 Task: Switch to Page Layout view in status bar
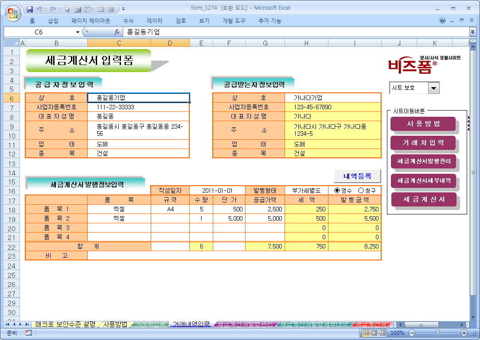point(375,332)
